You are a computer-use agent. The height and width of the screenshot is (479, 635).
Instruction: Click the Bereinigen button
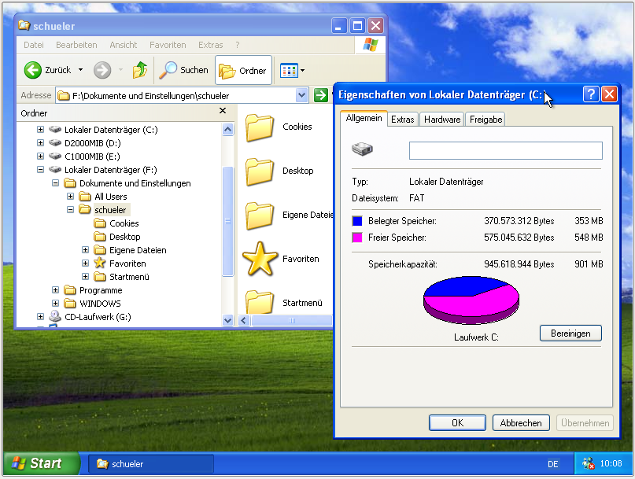[570, 333]
